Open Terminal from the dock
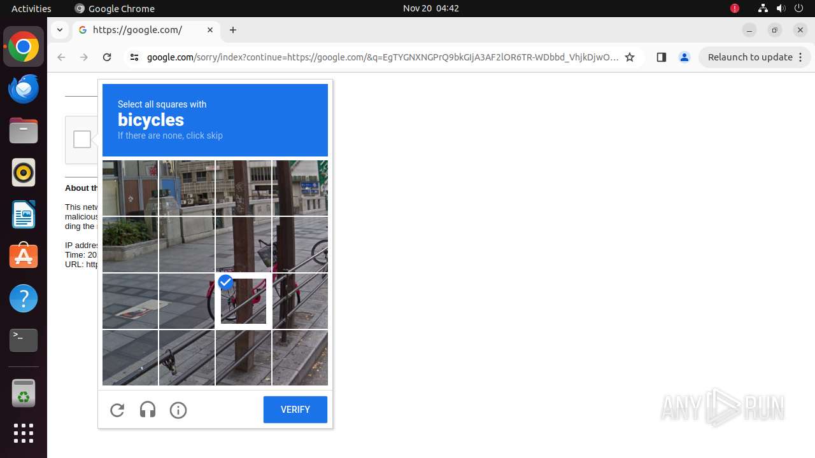The height and width of the screenshot is (458, 815). click(x=24, y=340)
